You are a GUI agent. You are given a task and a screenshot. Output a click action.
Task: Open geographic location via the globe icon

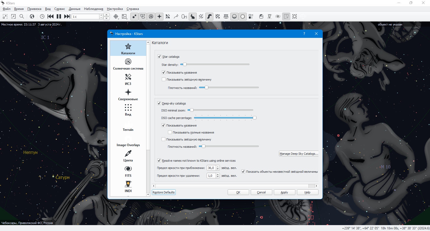[x=32, y=16]
